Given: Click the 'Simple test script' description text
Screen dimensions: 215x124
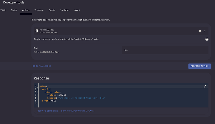Looking at the screenshot, I should point(66,39).
